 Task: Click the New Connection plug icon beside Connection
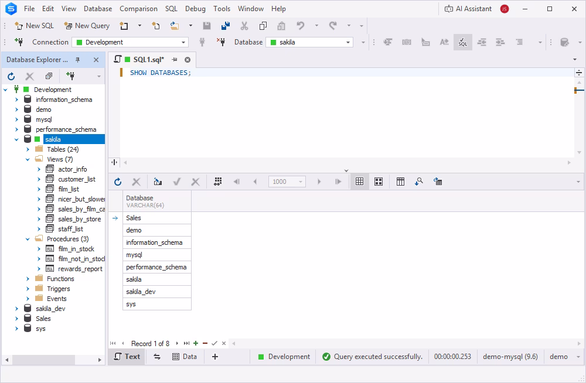(19, 42)
